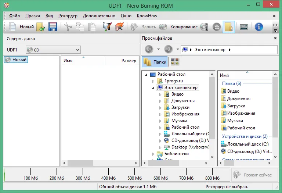The image size is (282, 193).
Task: Click the Прожиг сейчас button
Action: tap(254, 175)
